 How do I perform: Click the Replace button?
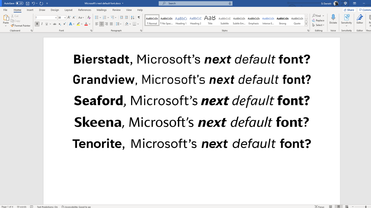click(318, 21)
